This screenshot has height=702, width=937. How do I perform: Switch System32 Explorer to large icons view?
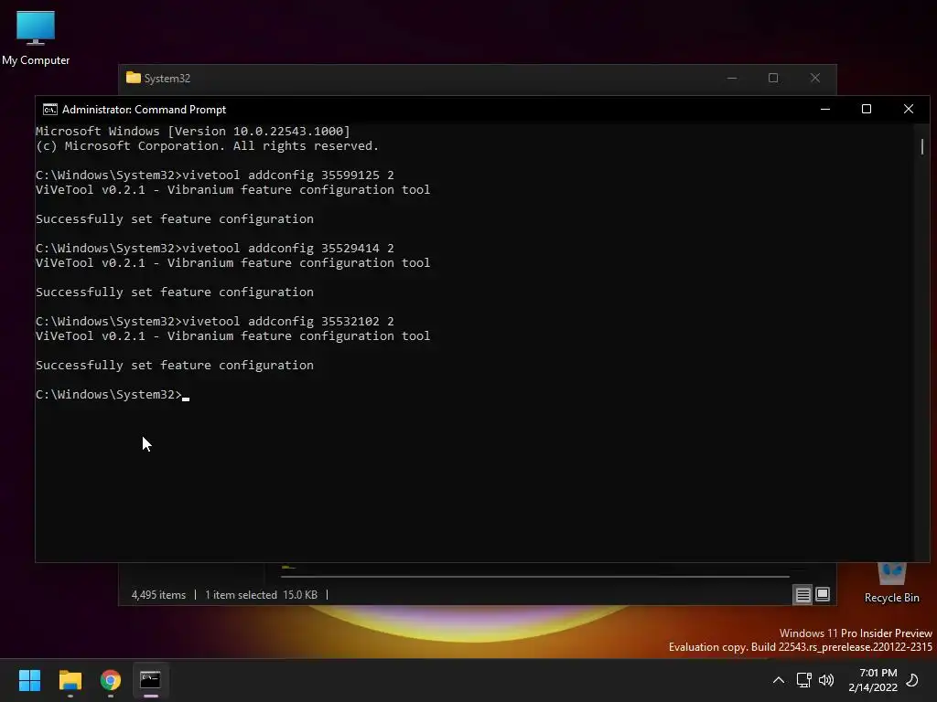(x=823, y=594)
